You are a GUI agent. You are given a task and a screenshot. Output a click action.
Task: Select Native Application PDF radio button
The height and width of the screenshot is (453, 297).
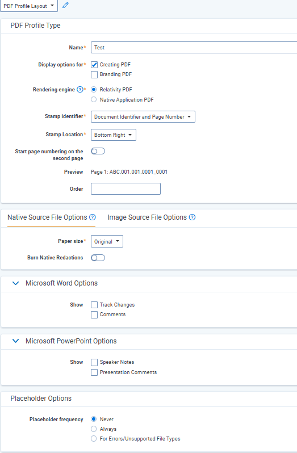click(x=94, y=99)
